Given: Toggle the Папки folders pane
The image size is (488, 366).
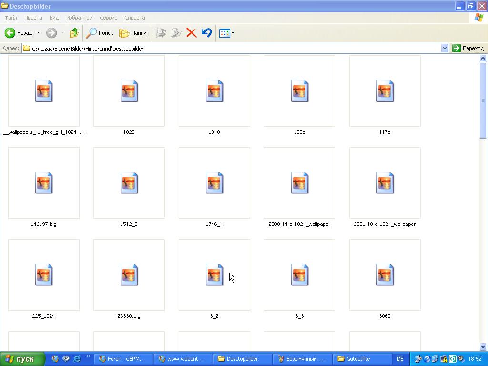Looking at the screenshot, I should point(133,33).
